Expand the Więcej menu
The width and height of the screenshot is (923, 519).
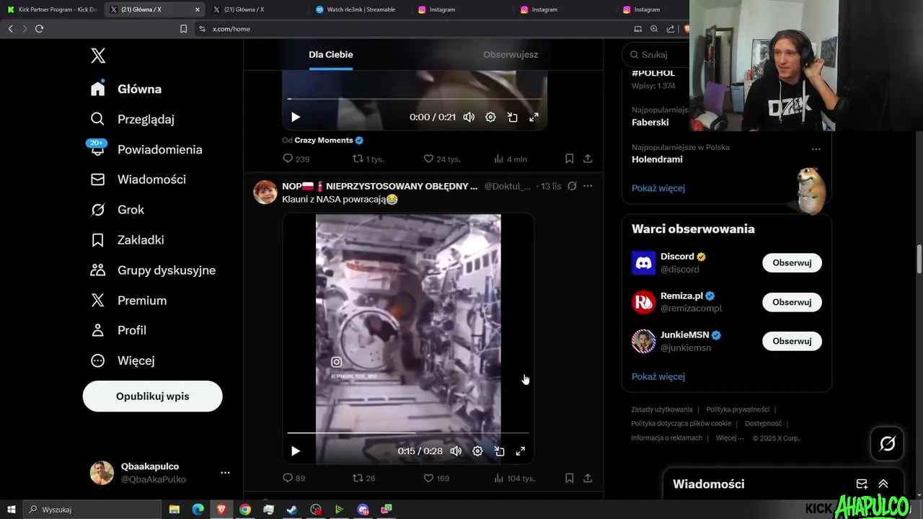tap(123, 360)
